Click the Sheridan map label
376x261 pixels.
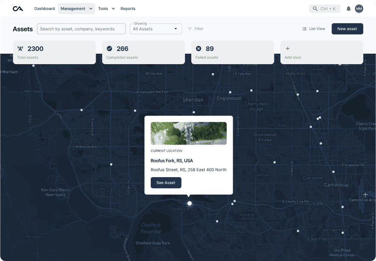click(193, 100)
